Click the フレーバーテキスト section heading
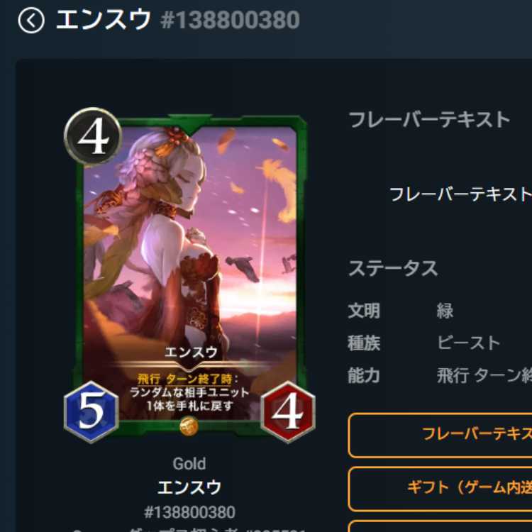 coord(430,120)
